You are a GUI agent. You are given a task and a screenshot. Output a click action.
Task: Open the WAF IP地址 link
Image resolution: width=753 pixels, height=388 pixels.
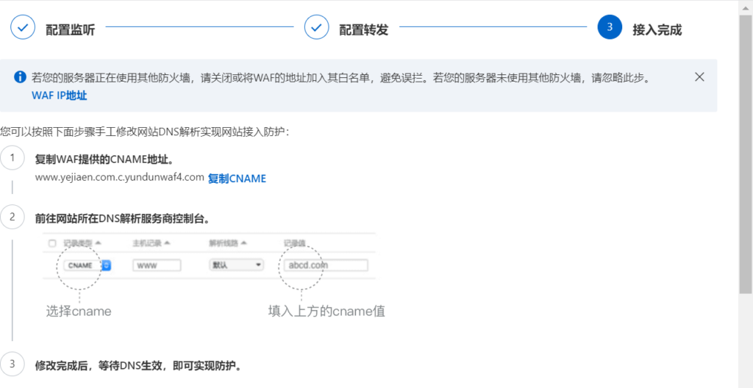pos(59,96)
